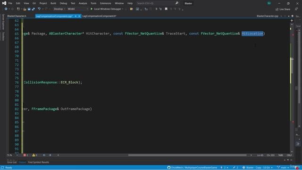Open the Find Symbol Results tab
This screenshot has width=302, height=170.
coord(38,162)
